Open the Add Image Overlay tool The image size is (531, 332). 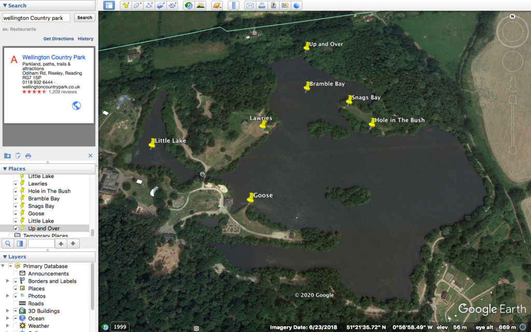[161, 5]
